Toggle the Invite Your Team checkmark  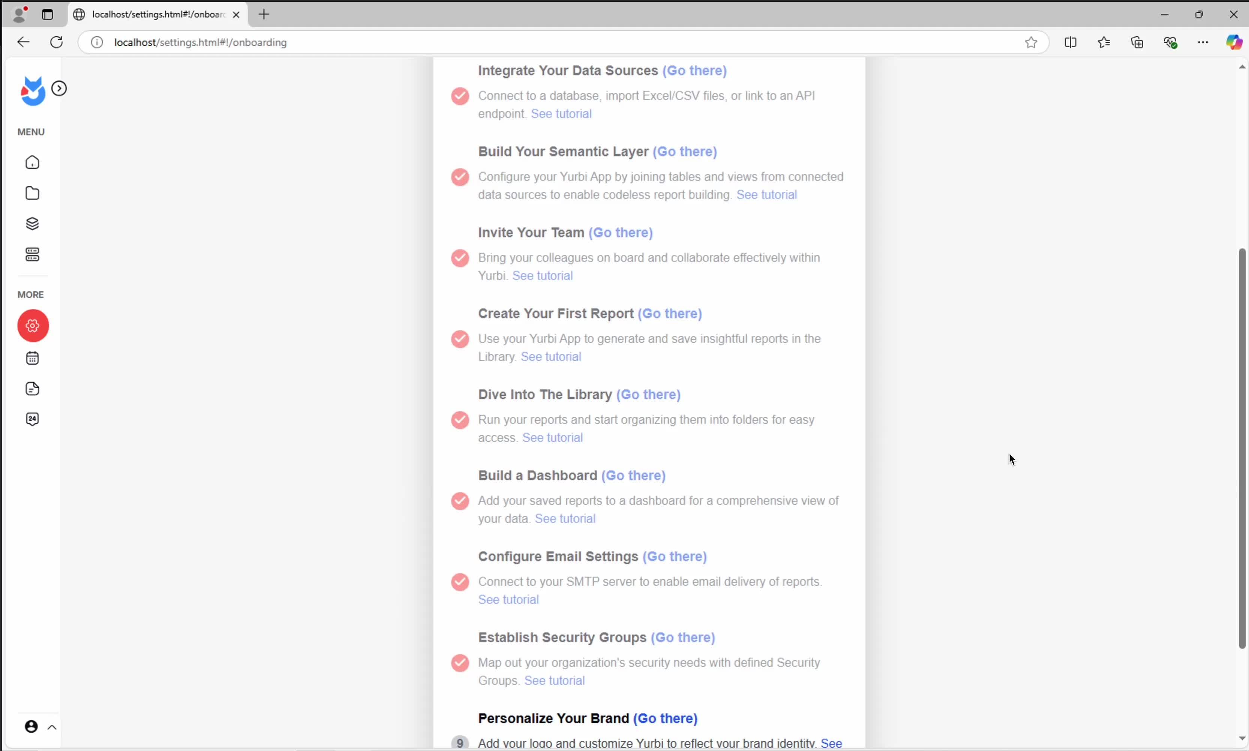[460, 257]
